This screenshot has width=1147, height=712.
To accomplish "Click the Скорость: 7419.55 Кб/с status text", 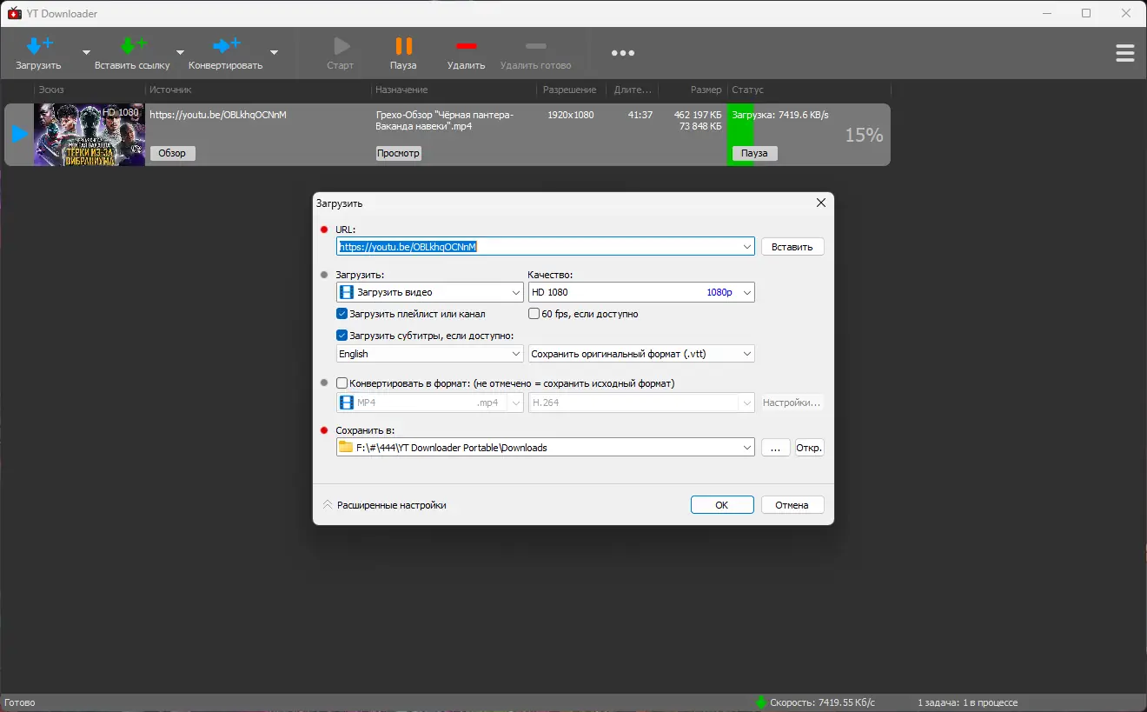I will click(823, 702).
